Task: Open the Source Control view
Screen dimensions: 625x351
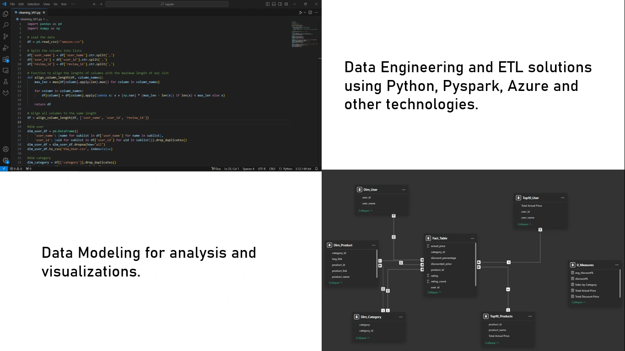Action: tap(5, 37)
